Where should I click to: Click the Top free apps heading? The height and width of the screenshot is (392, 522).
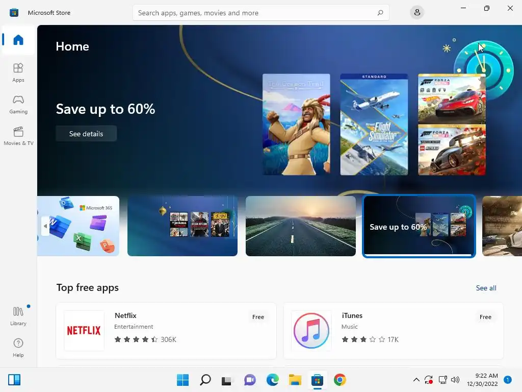(x=88, y=288)
